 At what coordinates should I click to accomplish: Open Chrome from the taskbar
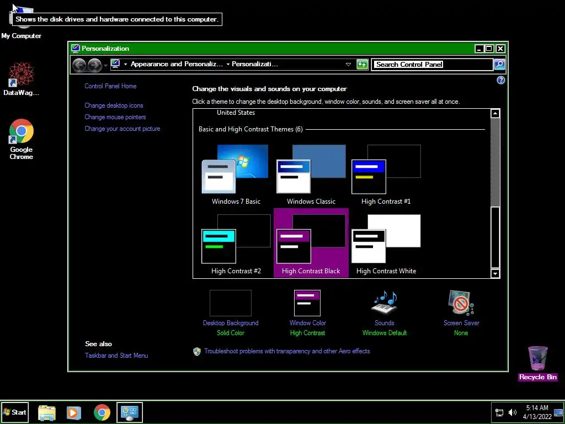click(102, 412)
